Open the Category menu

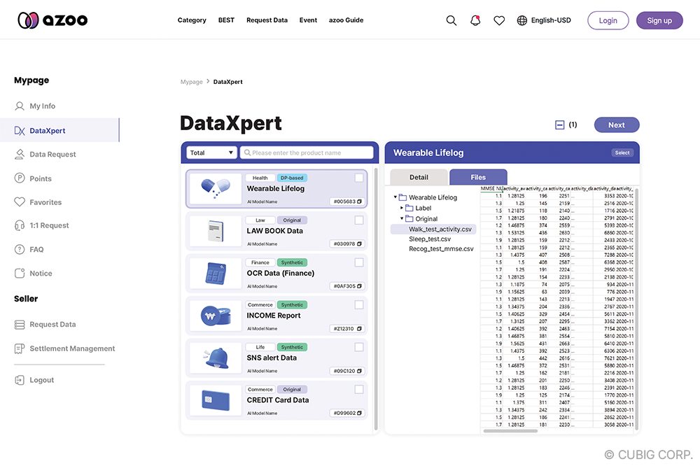192,20
